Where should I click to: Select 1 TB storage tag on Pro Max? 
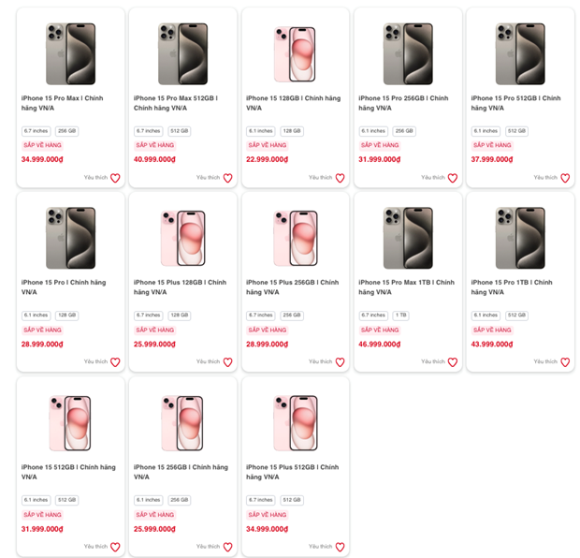(400, 316)
